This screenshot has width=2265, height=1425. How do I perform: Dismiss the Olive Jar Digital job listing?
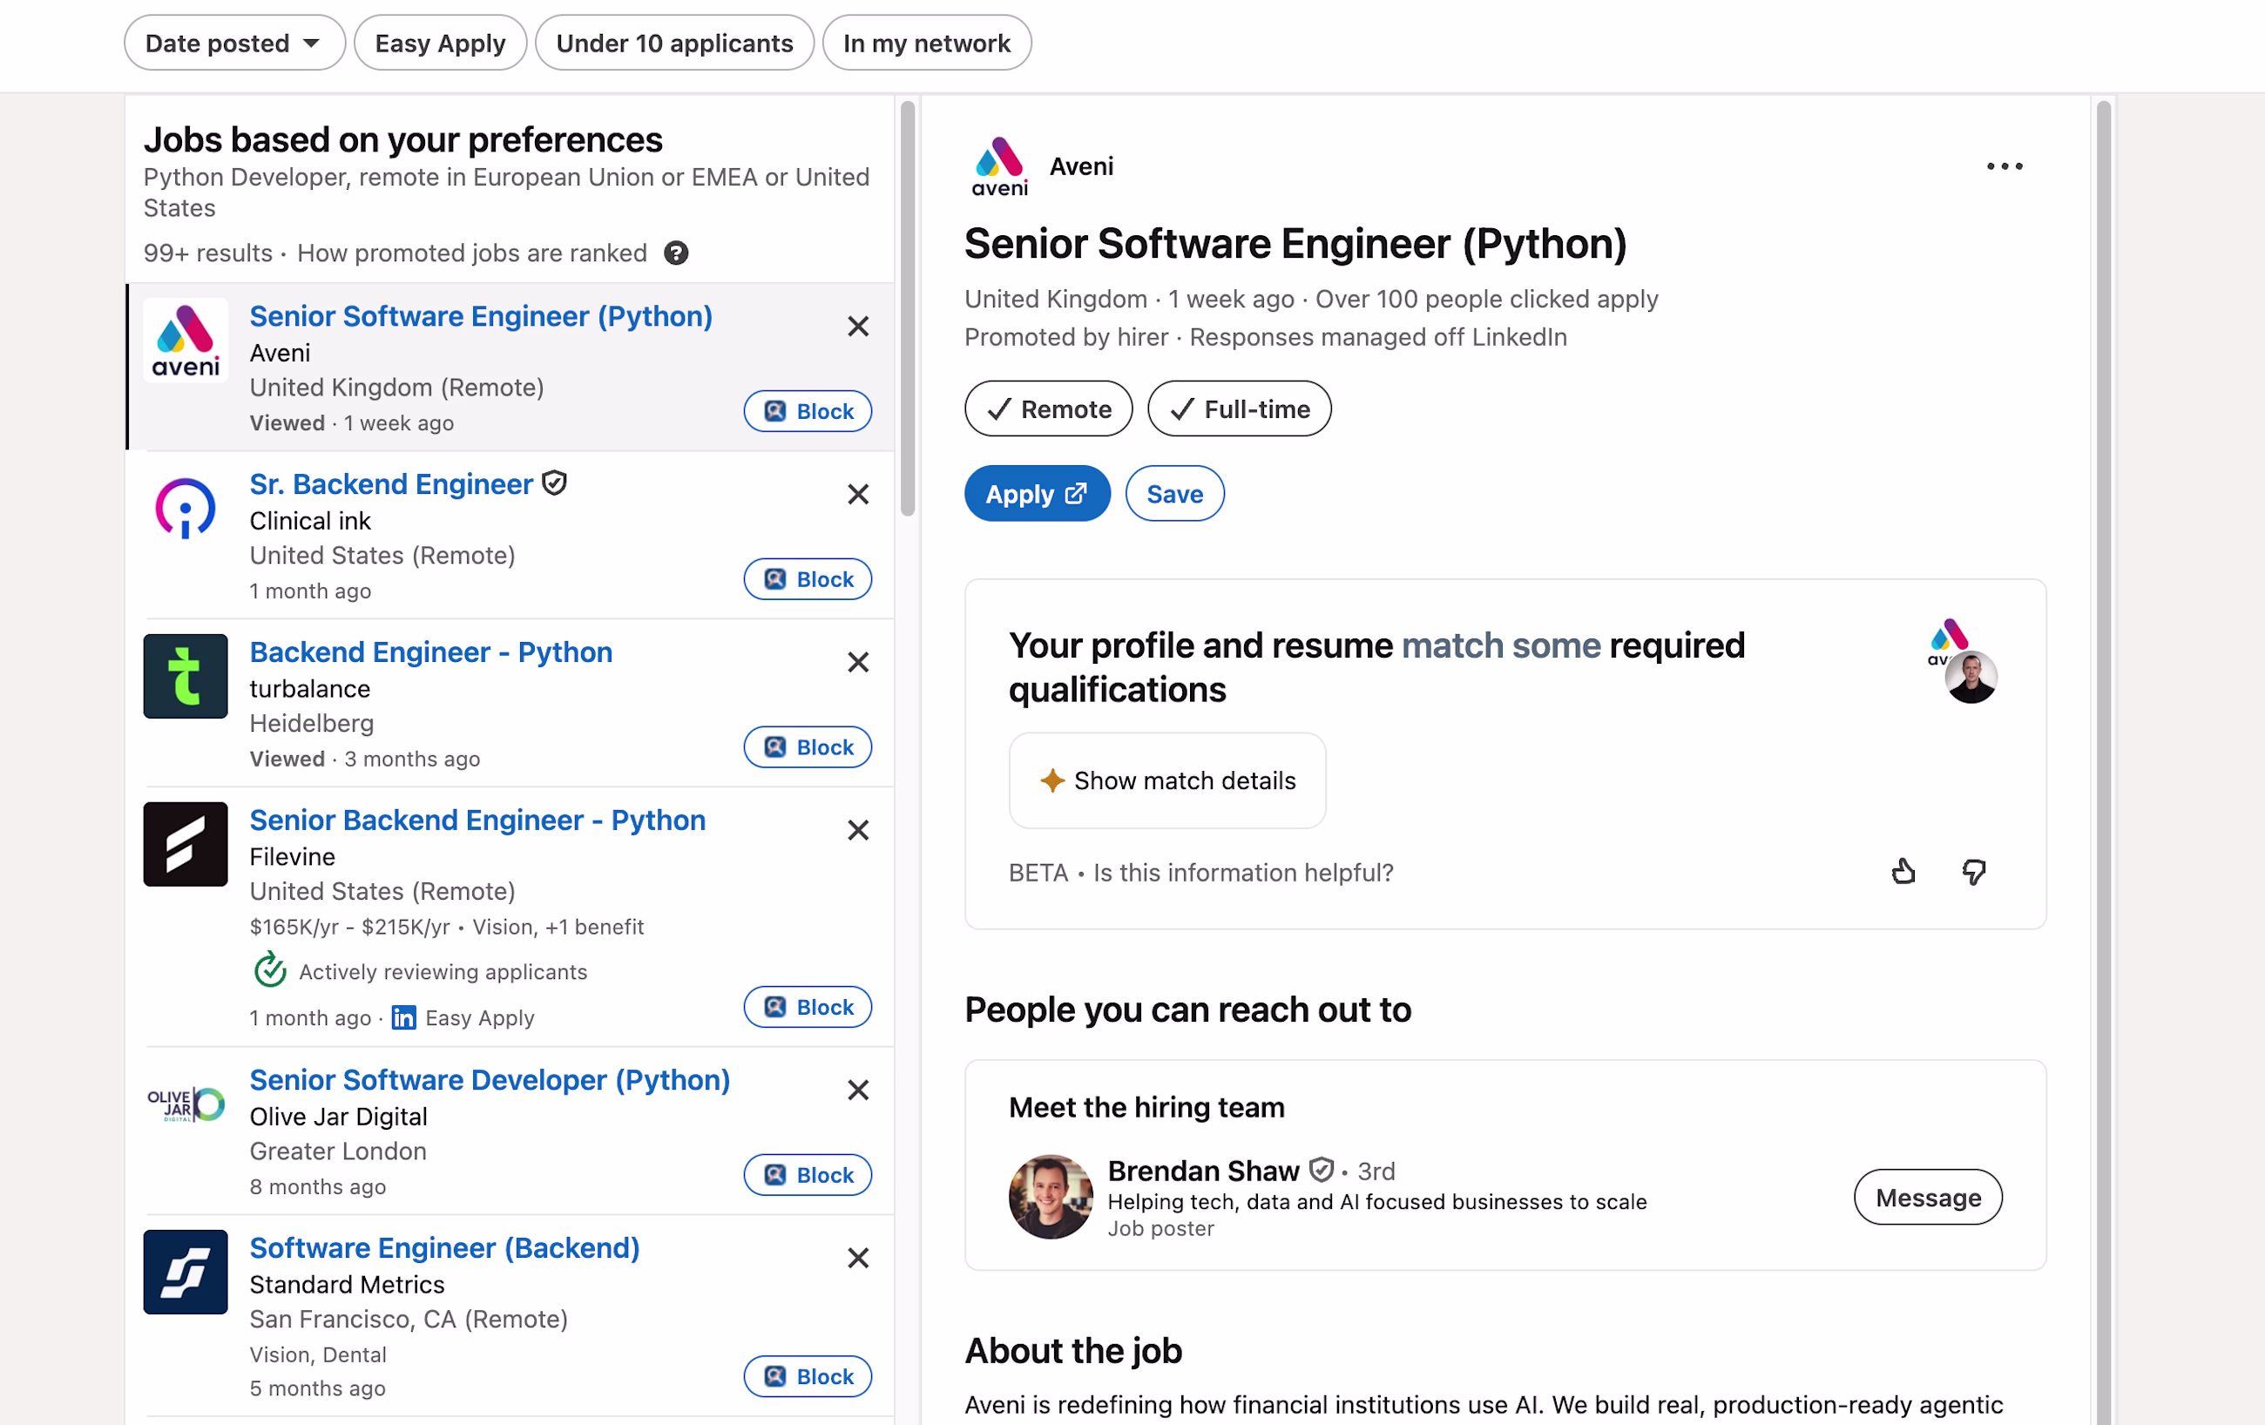[x=858, y=1091]
